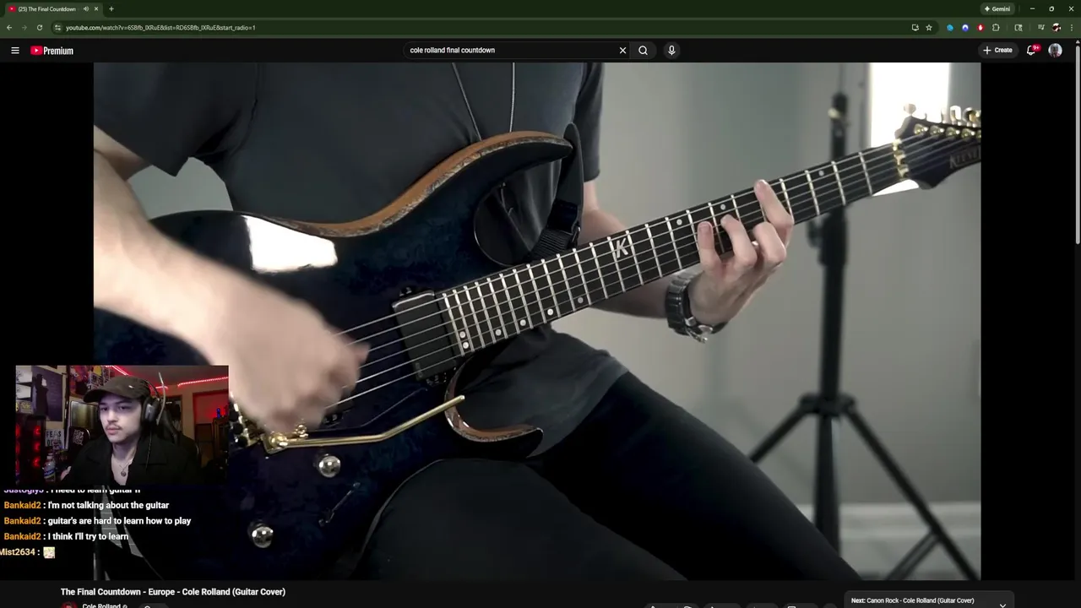This screenshot has height=608, width=1081.
Task: Click Bankaid2 message "I think I'll try to learn"
Action: click(66, 536)
